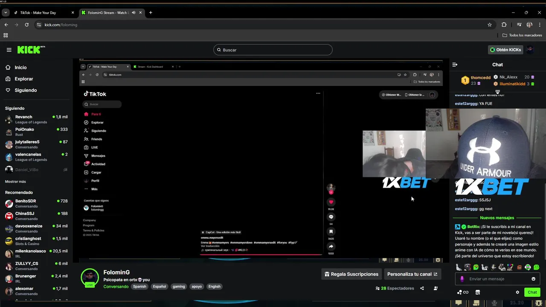This screenshot has width=546, height=307.
Task: Focus the Enviar un mensaje input
Action: tap(497, 279)
